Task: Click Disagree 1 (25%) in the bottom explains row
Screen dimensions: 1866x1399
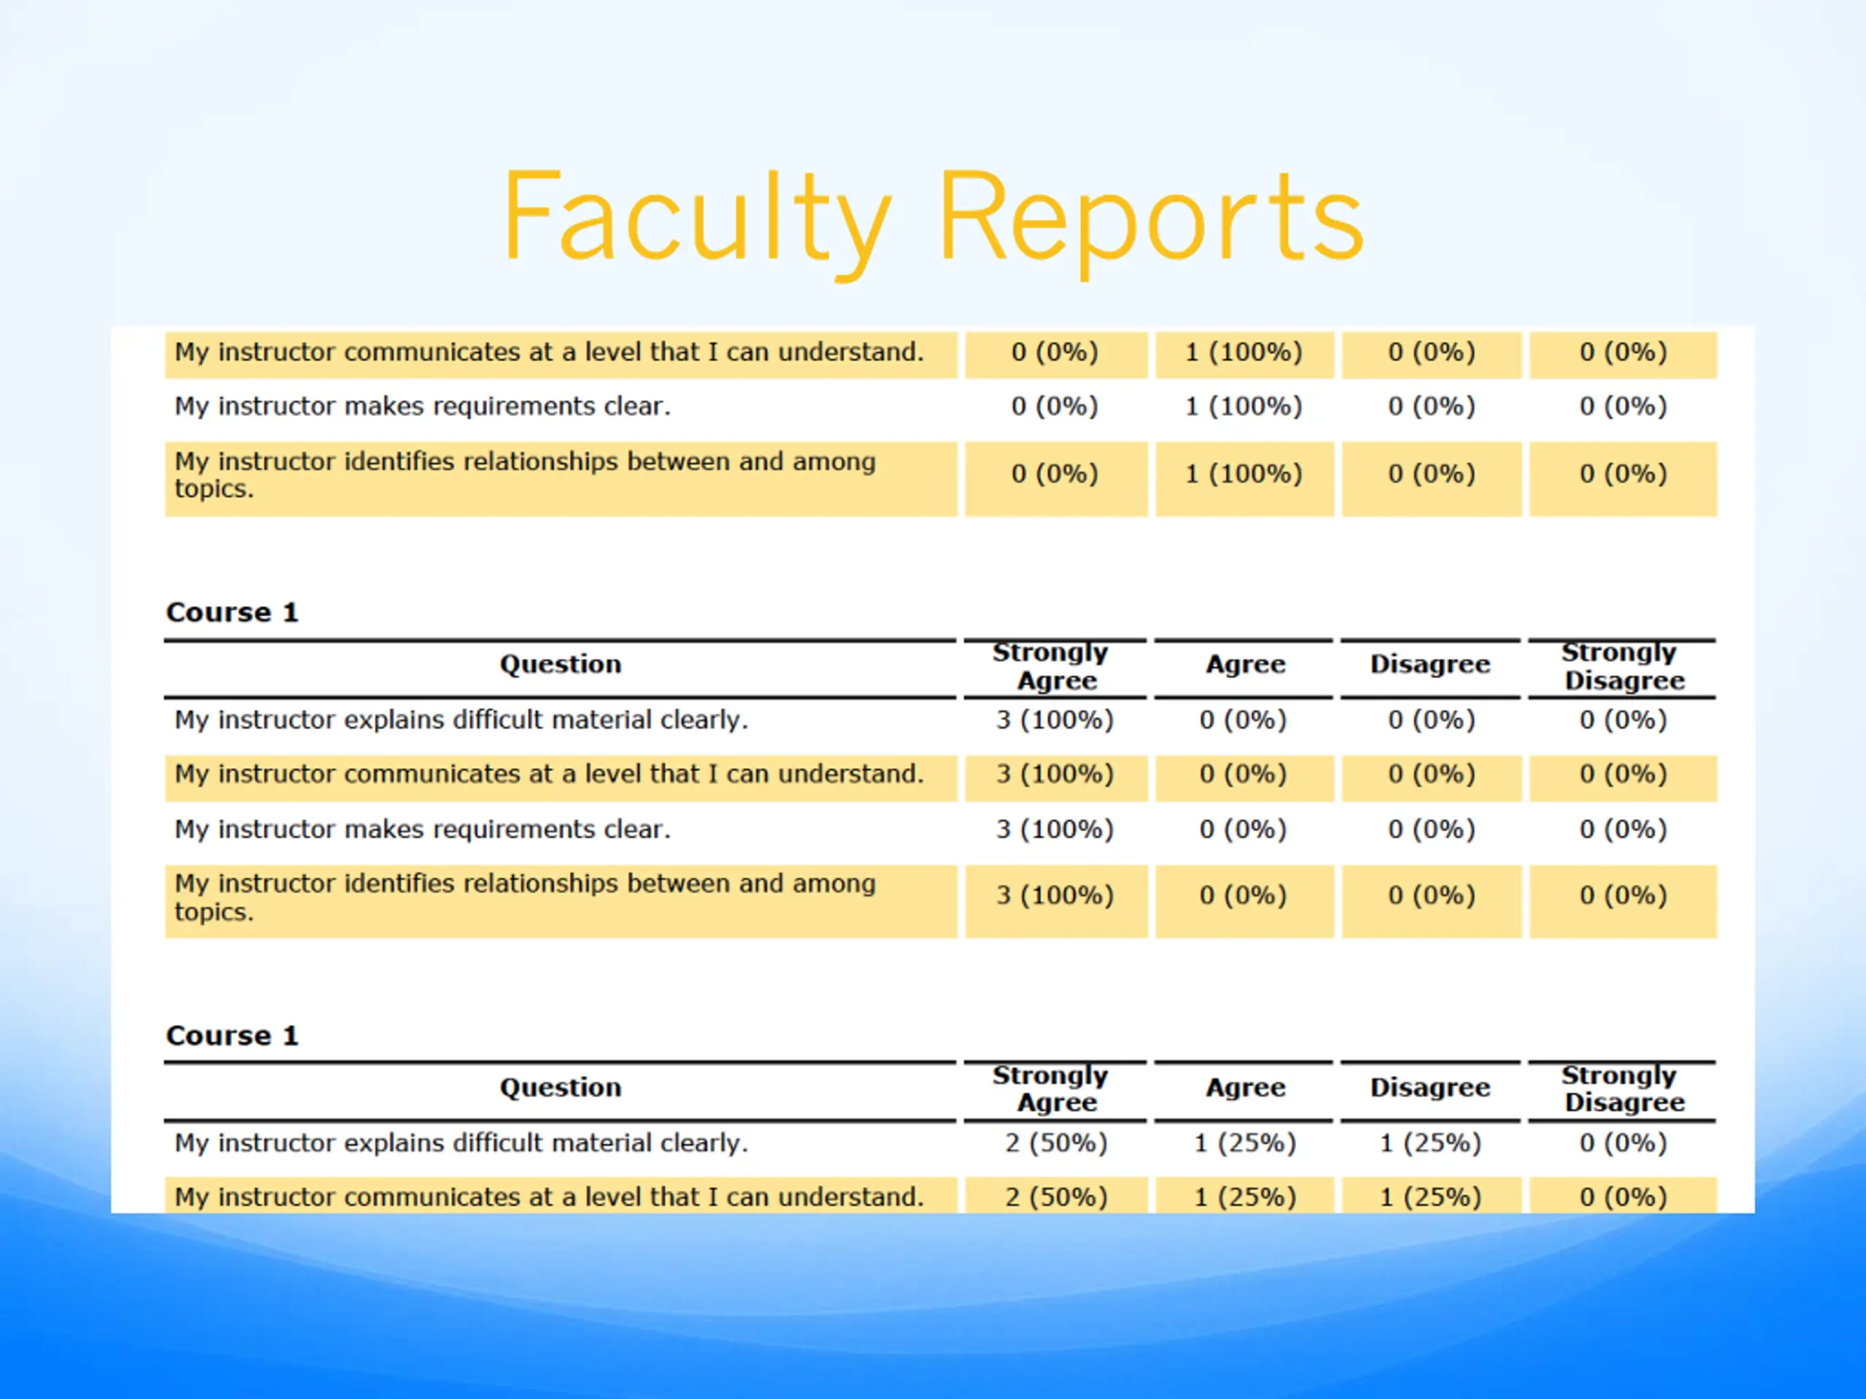Action: pyautogui.click(x=1430, y=1143)
